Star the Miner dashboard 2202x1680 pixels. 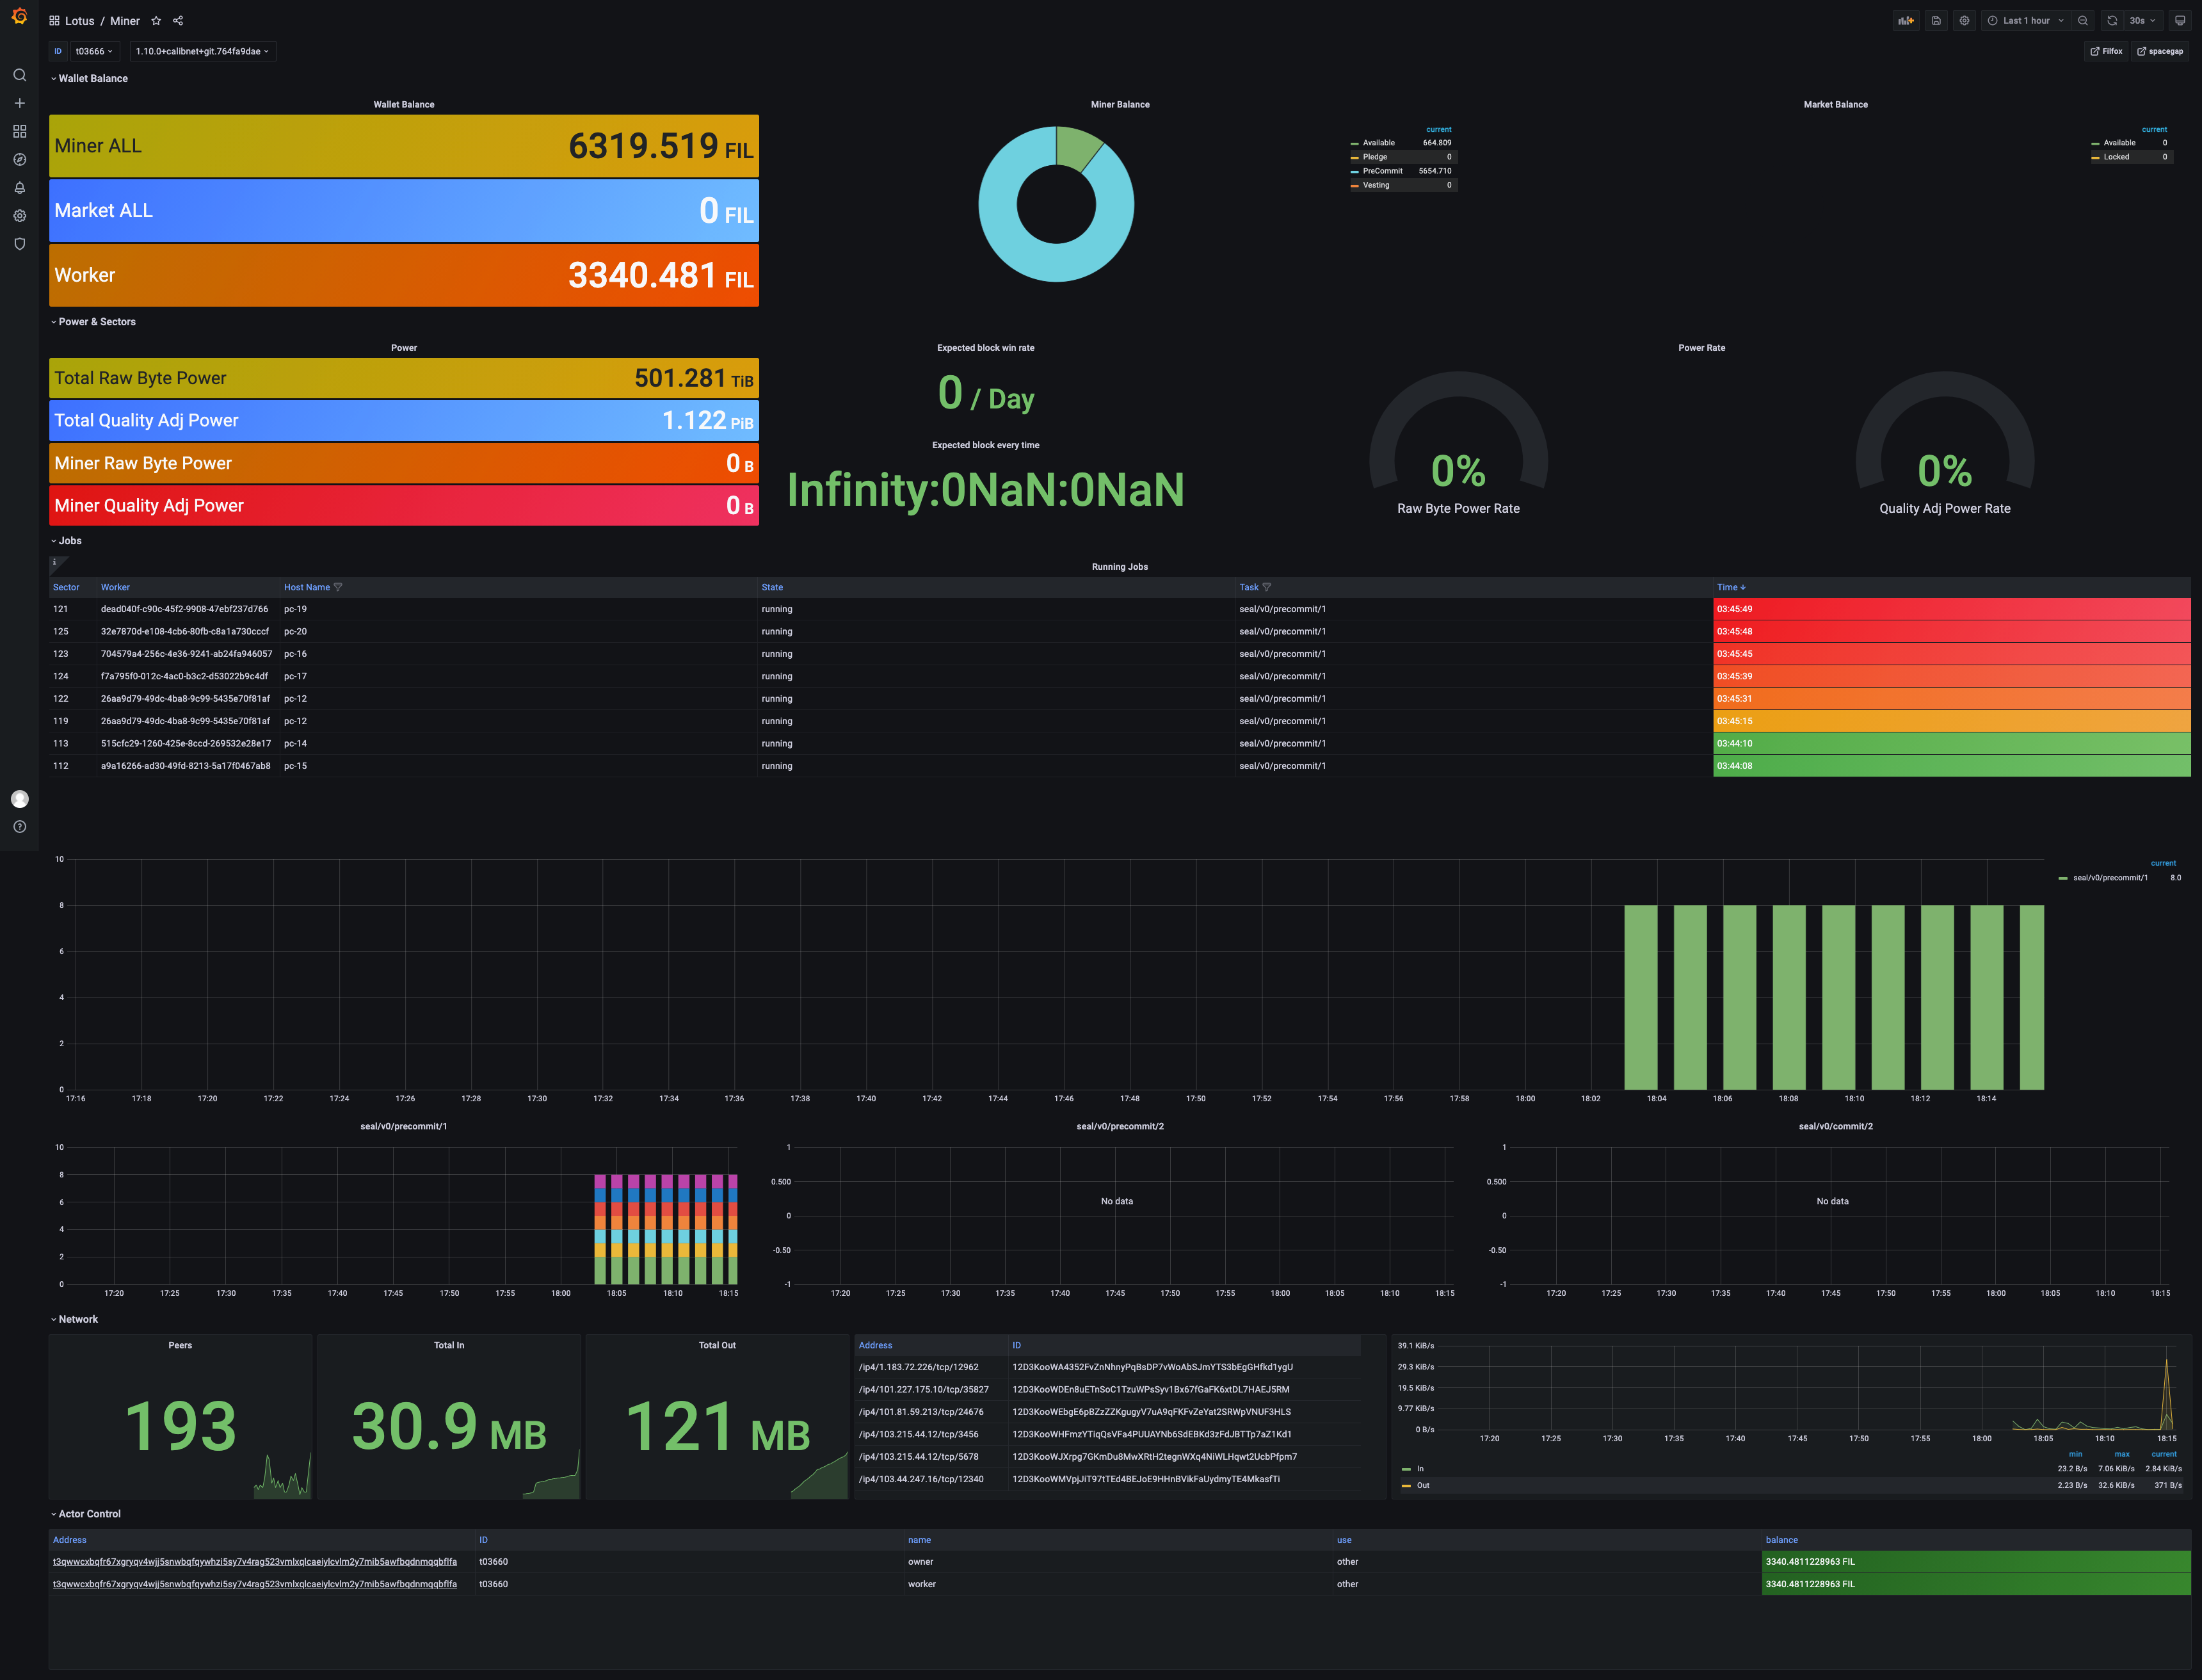[x=156, y=21]
